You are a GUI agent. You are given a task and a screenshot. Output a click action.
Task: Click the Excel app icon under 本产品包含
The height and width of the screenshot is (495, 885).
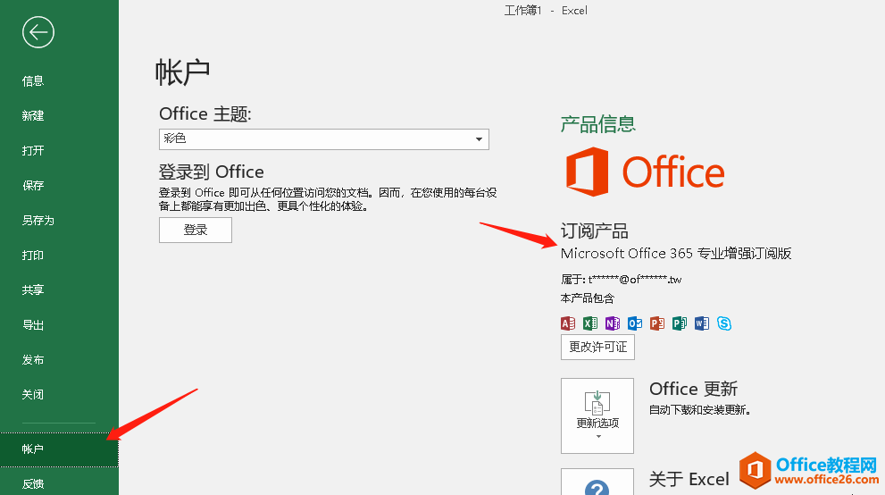590,323
